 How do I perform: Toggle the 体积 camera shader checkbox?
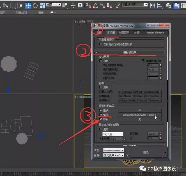(101, 119)
